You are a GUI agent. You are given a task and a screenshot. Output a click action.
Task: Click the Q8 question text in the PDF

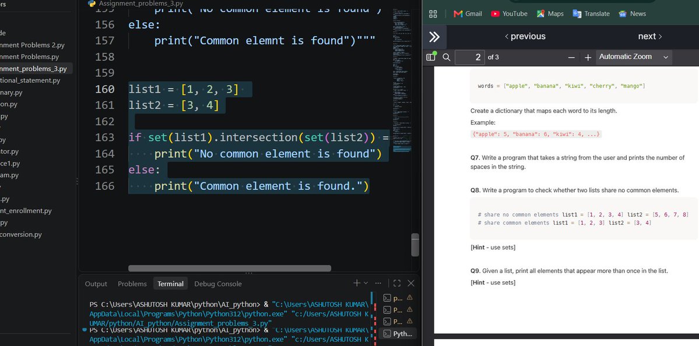pyautogui.click(x=575, y=190)
